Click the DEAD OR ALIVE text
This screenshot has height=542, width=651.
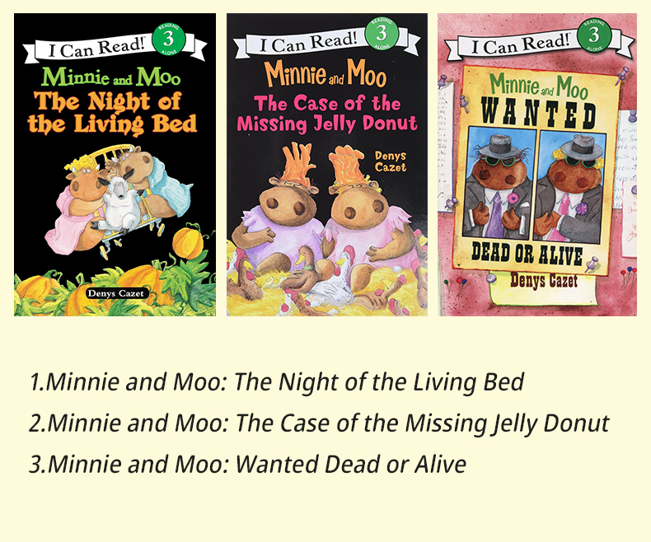pos(527,253)
